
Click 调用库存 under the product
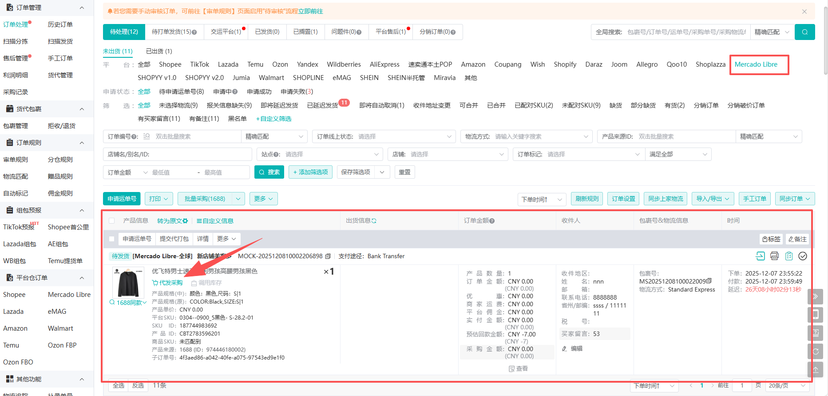pyautogui.click(x=206, y=283)
